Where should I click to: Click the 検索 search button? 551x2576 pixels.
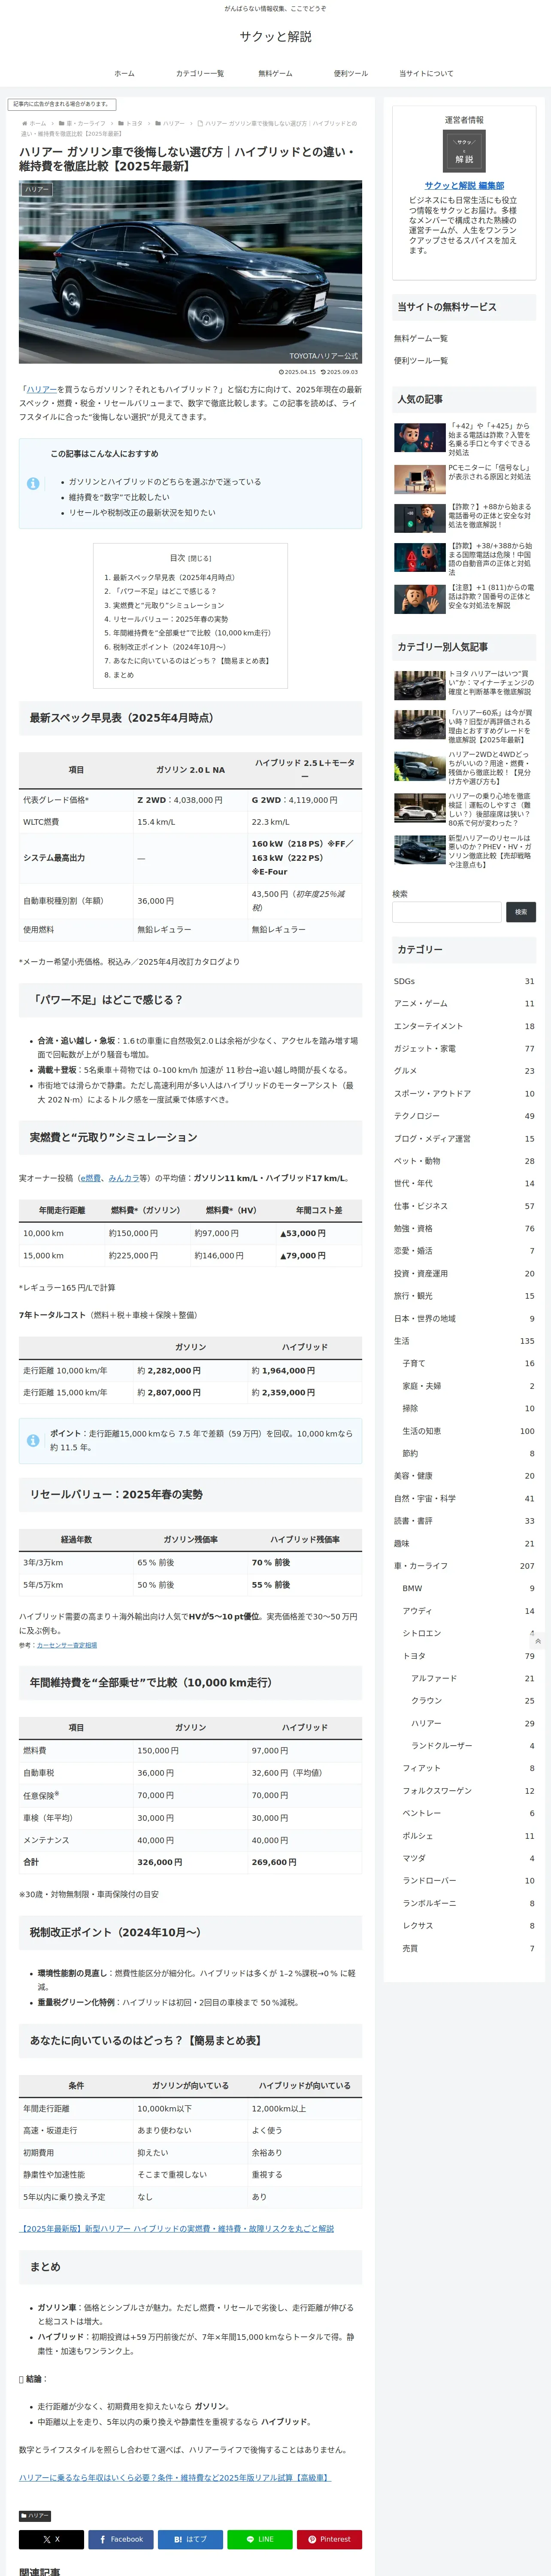click(x=521, y=912)
